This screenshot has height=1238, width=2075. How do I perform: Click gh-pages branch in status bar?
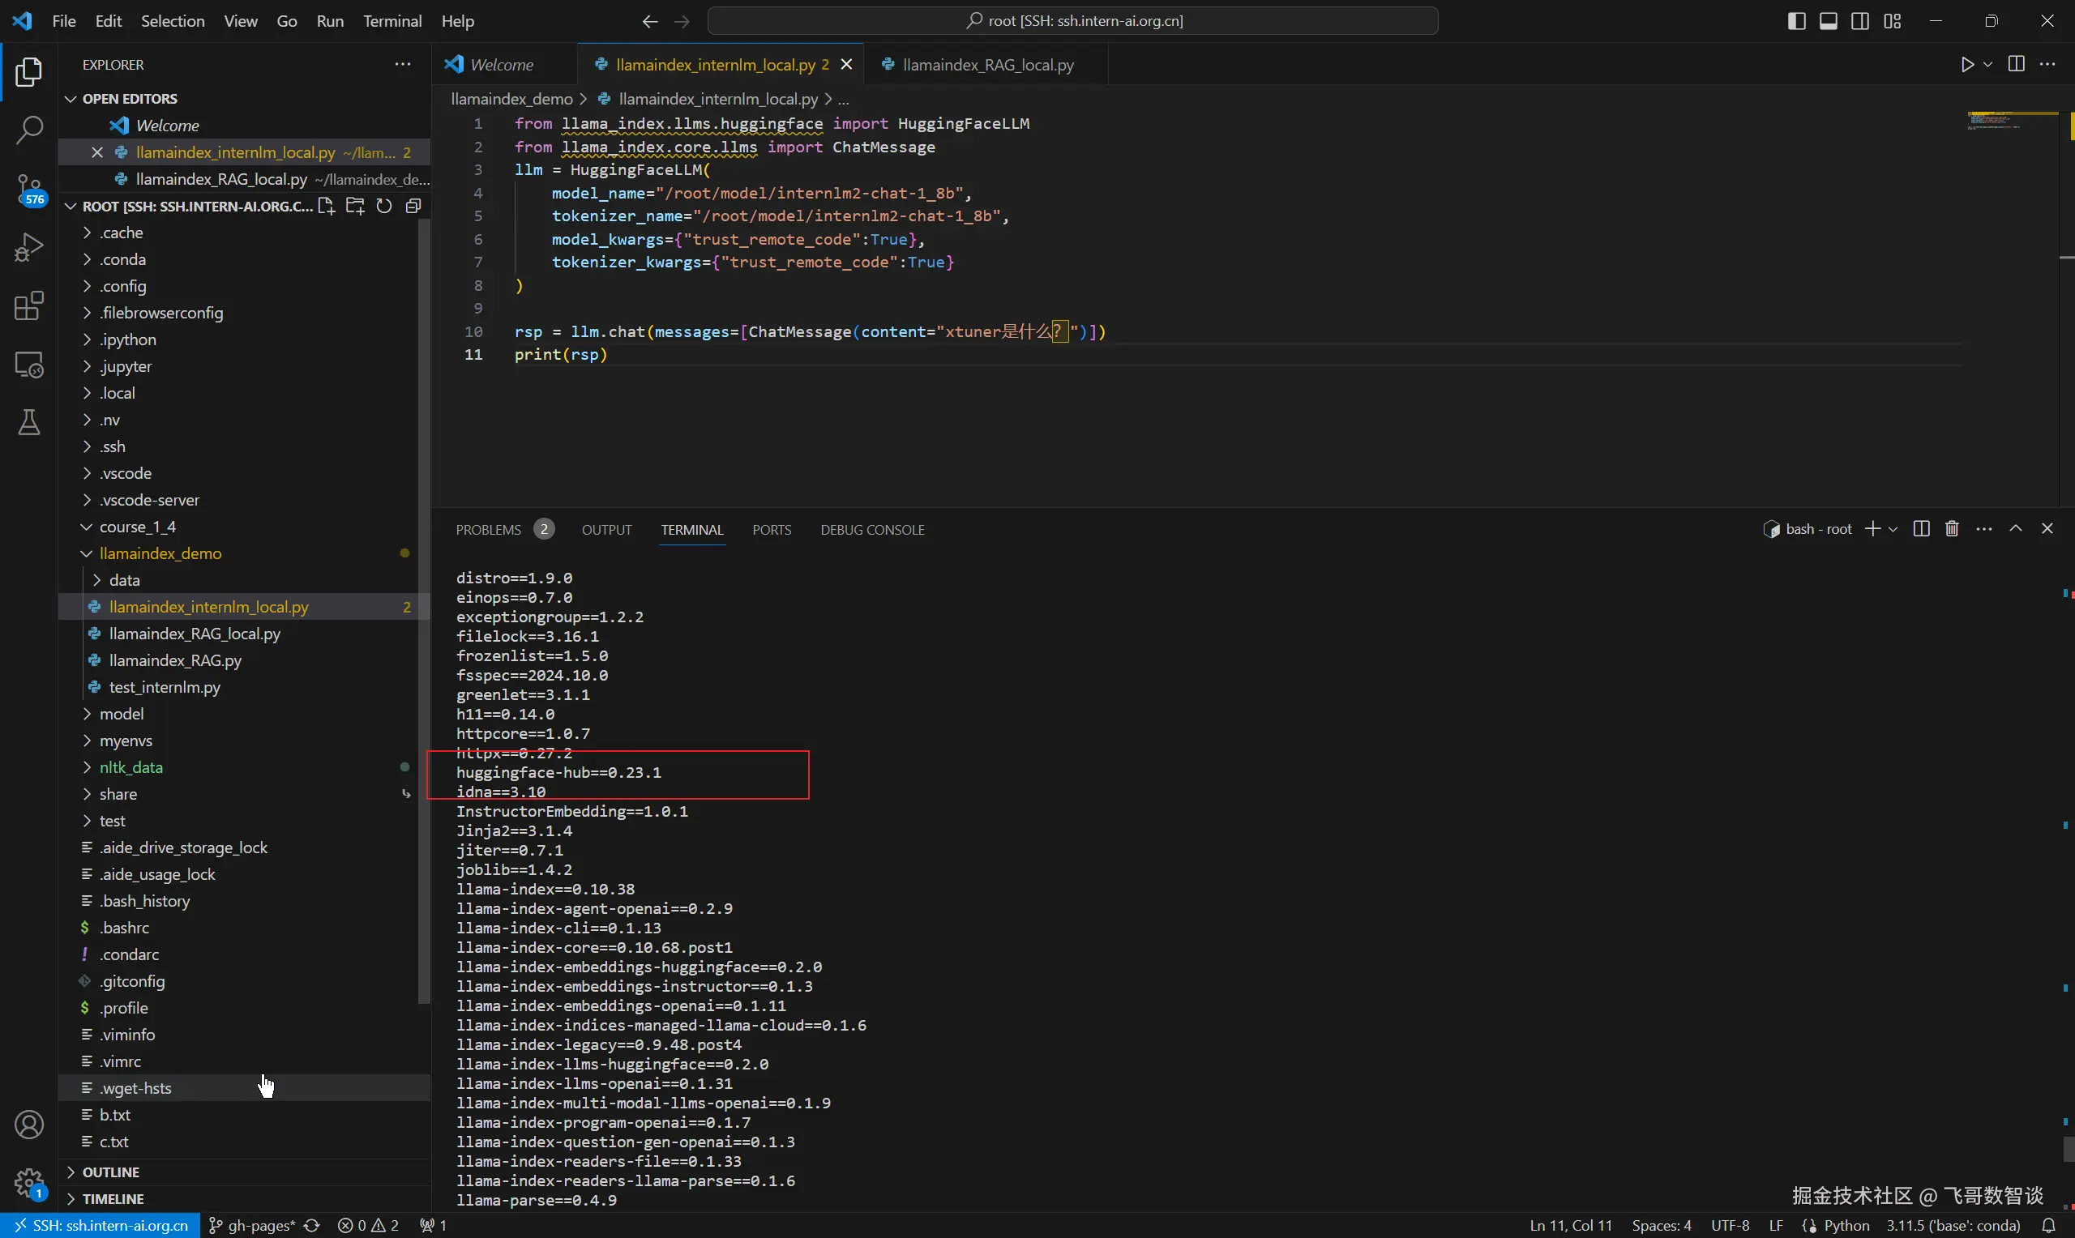[252, 1226]
